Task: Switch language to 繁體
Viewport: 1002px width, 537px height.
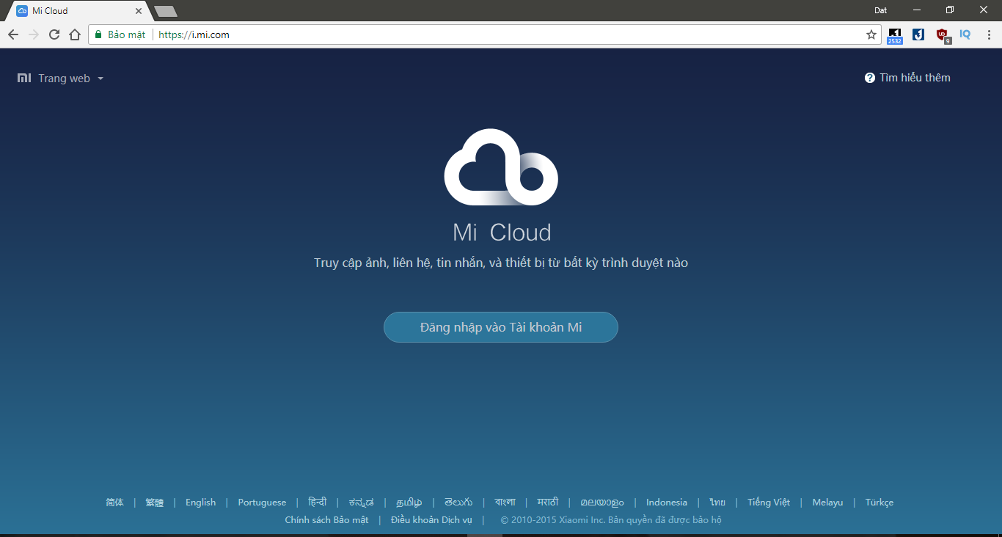Action: click(155, 503)
